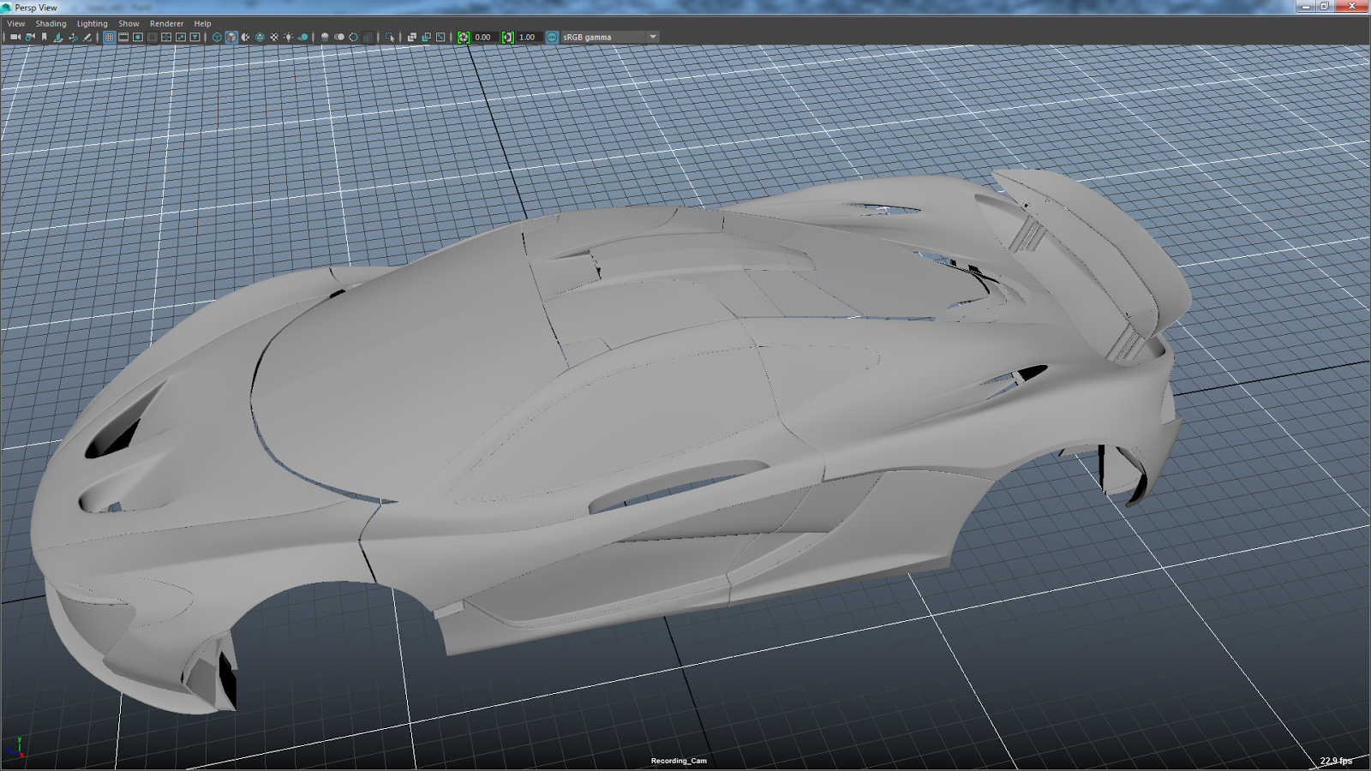The height and width of the screenshot is (771, 1371).
Task: Toggle viewport Shadows icon
Action: click(303, 38)
